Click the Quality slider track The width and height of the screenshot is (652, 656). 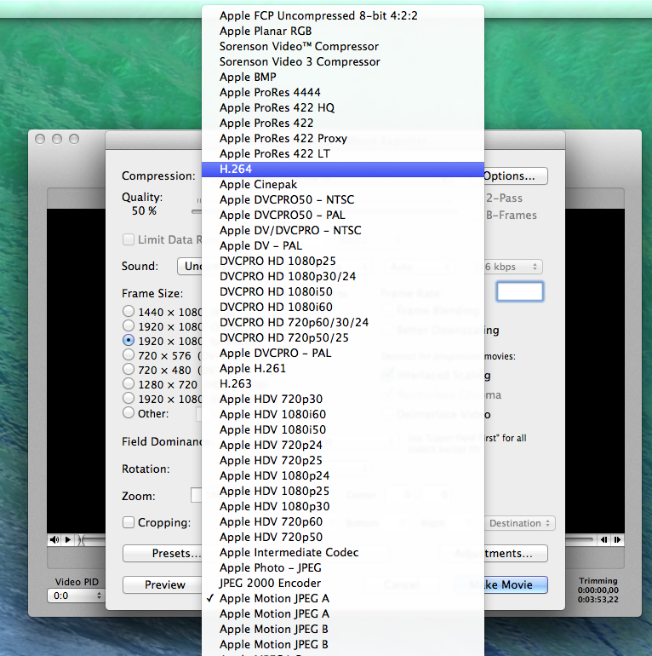[197, 211]
